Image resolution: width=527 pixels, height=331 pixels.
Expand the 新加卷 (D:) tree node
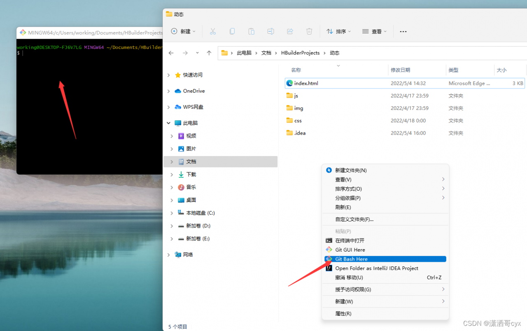172,226
